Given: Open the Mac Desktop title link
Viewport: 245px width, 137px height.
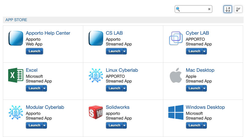Looking at the screenshot, I should coord(200,70).
